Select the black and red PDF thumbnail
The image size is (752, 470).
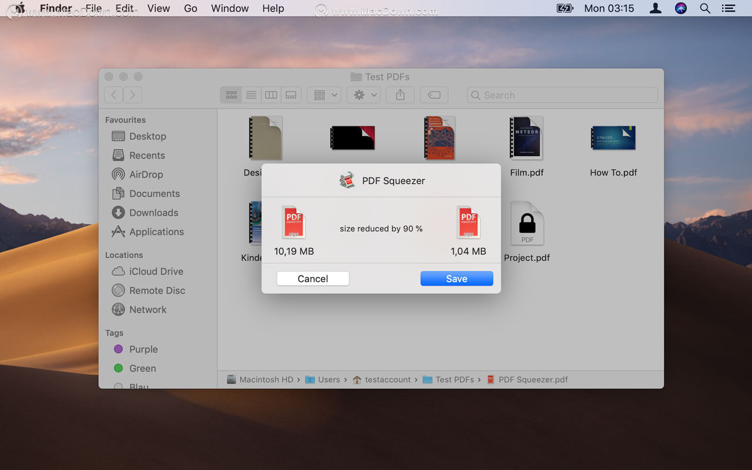coord(352,137)
